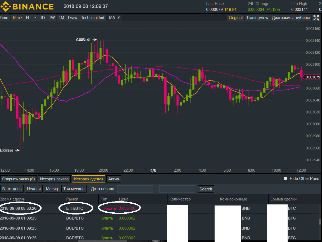Click the Binance logo

click(x=27, y=6)
